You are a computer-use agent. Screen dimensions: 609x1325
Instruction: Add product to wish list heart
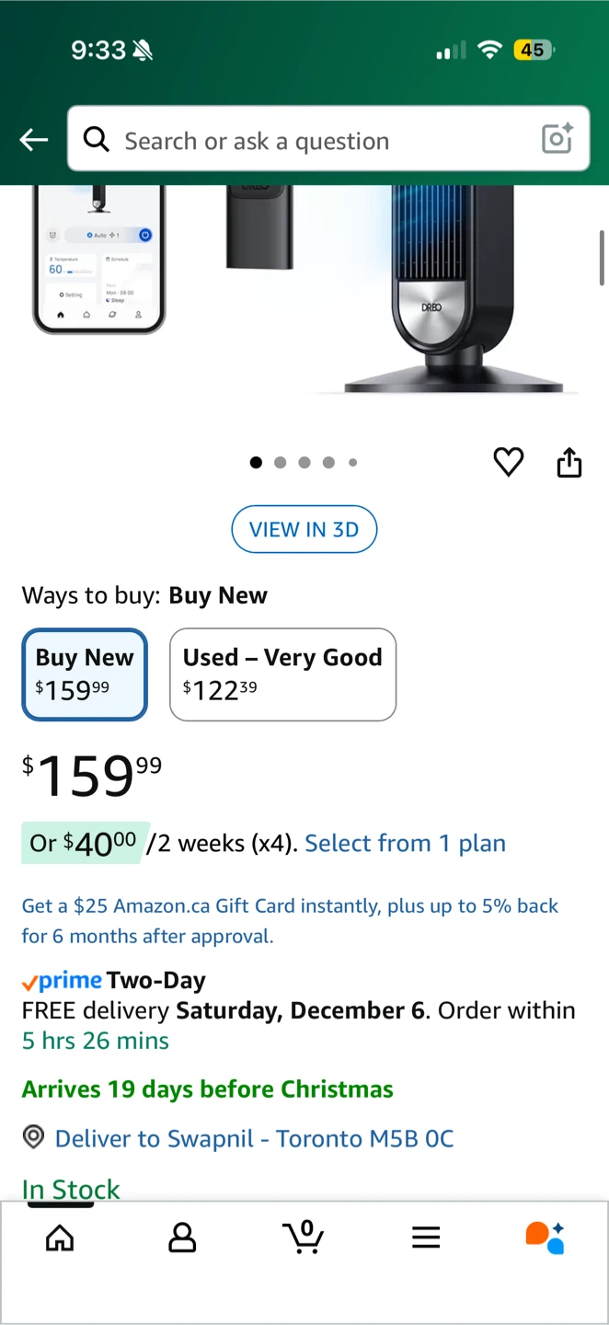[x=509, y=462]
